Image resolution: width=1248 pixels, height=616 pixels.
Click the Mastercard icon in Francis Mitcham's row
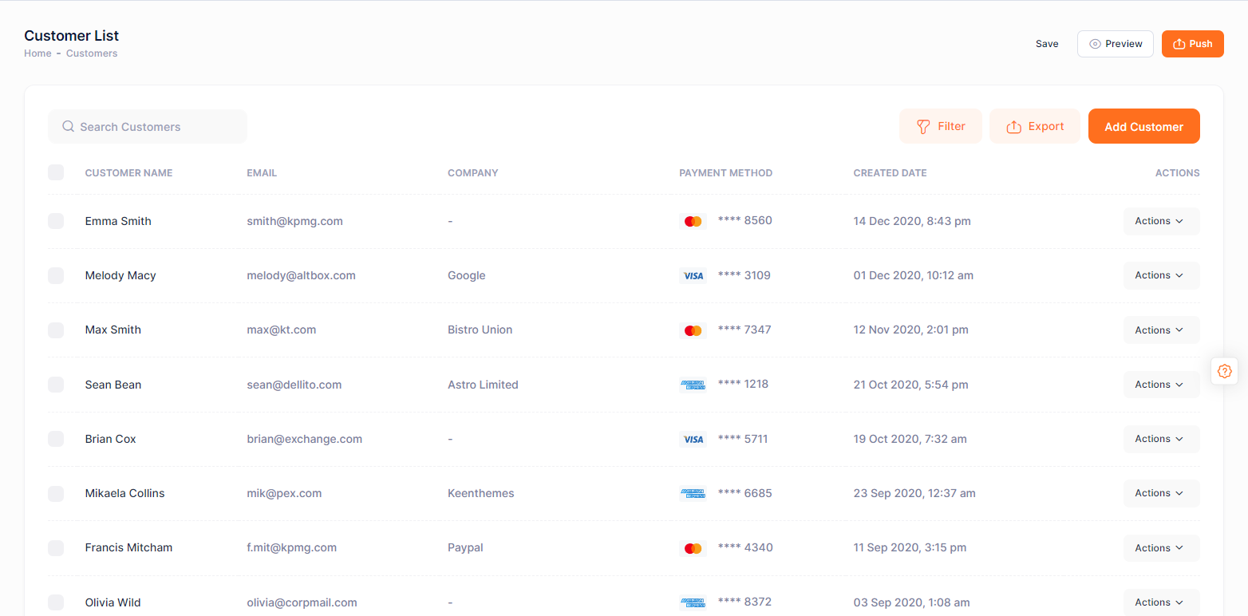(x=693, y=548)
